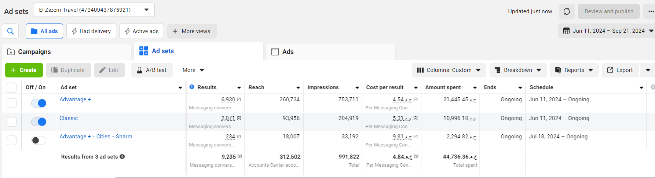Disable the Classic ad set toggle
The image size is (655, 178).
pyautogui.click(x=39, y=122)
